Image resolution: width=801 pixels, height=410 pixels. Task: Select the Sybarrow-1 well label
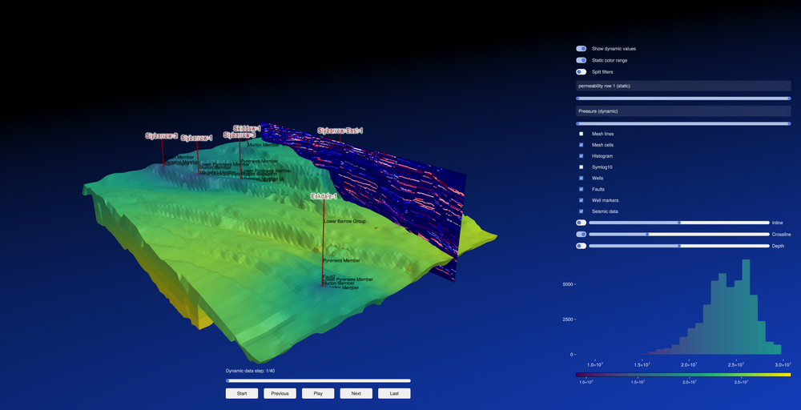click(x=197, y=139)
